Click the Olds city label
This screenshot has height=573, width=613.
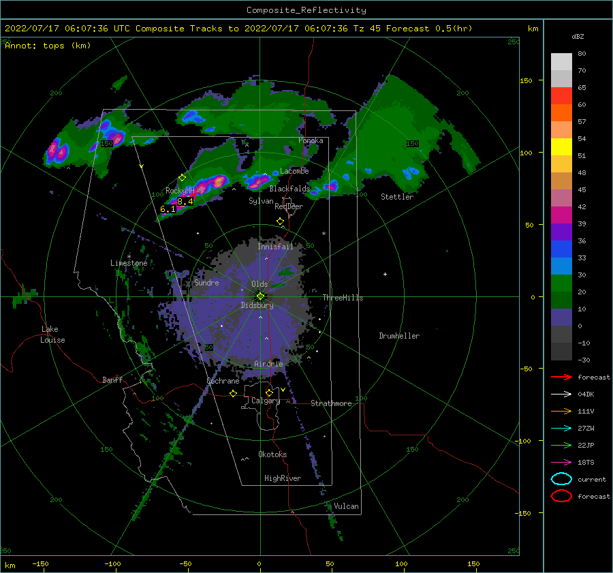point(260,284)
